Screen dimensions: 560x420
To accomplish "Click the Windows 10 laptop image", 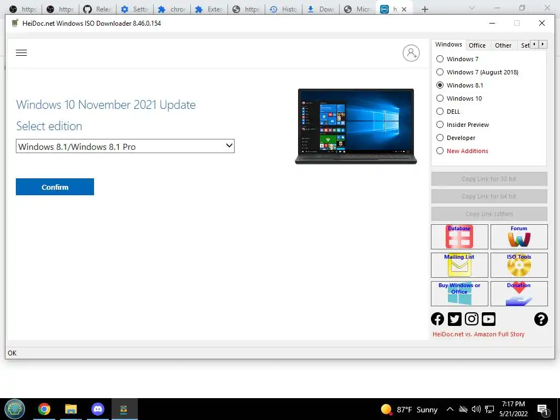I will click(355, 126).
